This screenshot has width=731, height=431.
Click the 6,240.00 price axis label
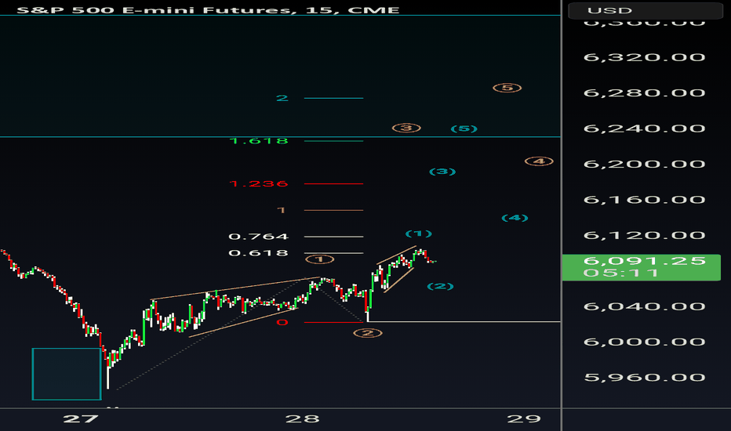[x=644, y=129]
